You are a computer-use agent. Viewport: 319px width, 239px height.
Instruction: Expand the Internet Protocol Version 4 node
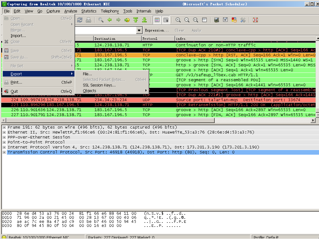tap(4, 147)
